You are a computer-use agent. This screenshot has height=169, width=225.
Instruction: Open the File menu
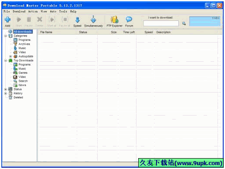pos(7,11)
